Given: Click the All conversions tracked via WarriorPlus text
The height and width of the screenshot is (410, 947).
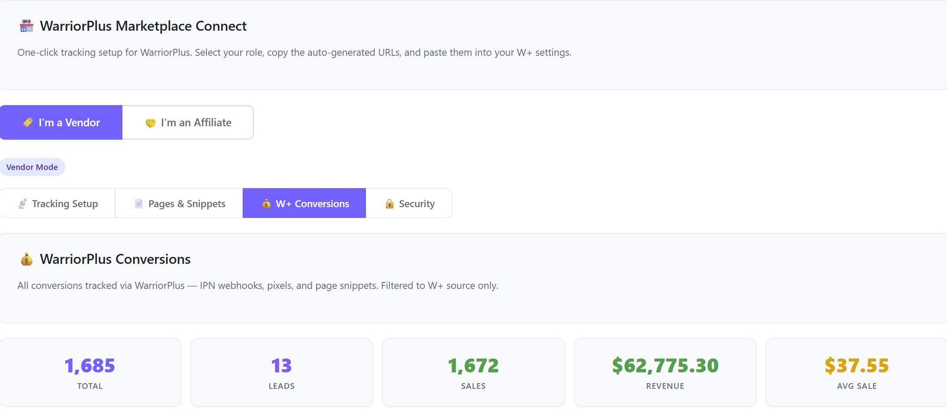Looking at the screenshot, I should [258, 285].
